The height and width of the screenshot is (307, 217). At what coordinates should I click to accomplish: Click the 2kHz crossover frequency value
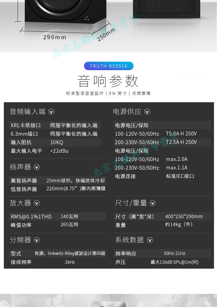pos(70,262)
